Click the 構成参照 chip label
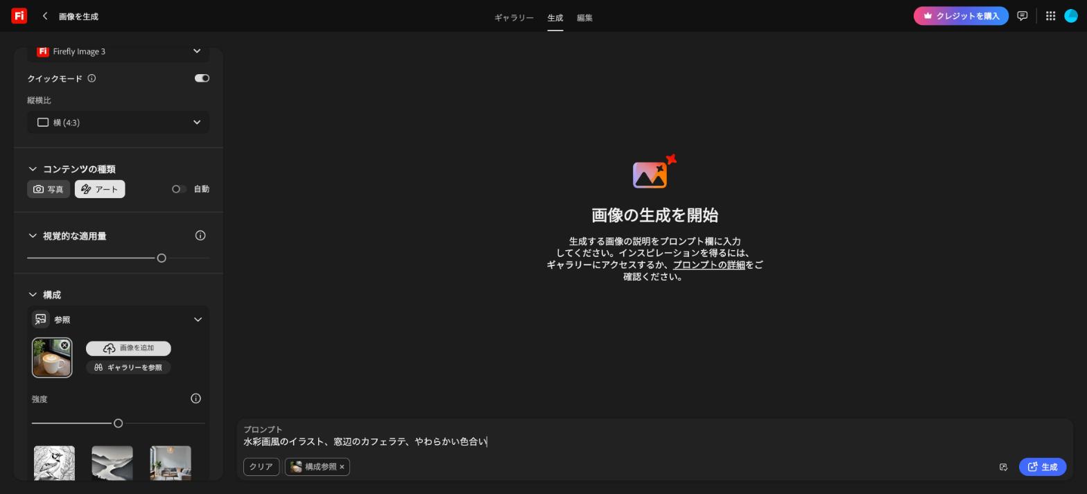Image resolution: width=1087 pixels, height=494 pixels. click(320, 467)
